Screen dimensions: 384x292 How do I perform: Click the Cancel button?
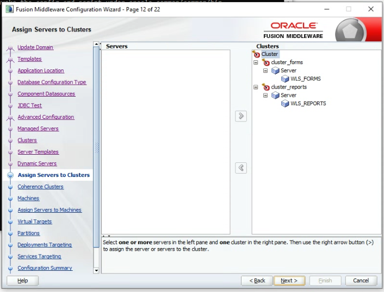(361, 281)
